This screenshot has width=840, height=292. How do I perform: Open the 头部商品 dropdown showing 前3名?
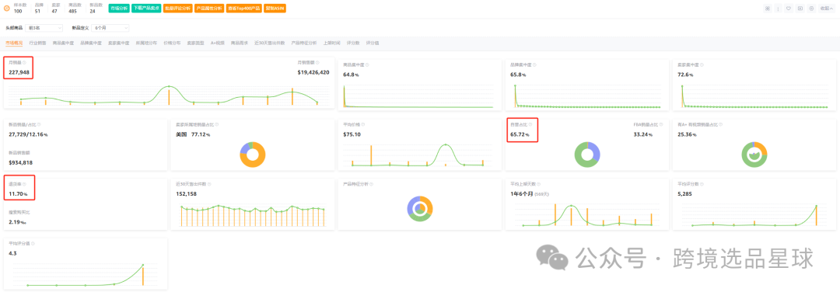click(x=44, y=28)
